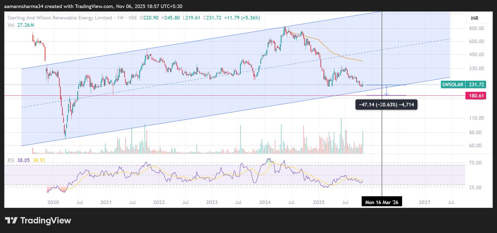Click the RSI value 38.05
Viewport: 497px width, 233px height.
[24, 159]
